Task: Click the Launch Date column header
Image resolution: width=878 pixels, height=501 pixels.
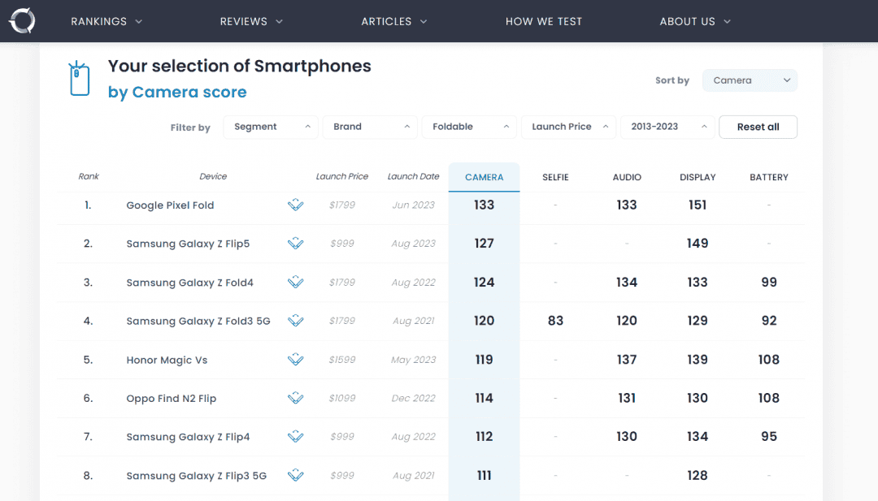Action: click(413, 176)
